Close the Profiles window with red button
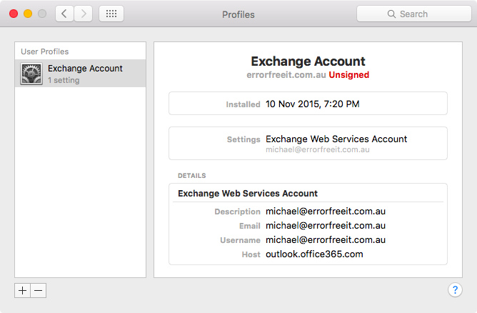The height and width of the screenshot is (313, 477). (x=14, y=14)
